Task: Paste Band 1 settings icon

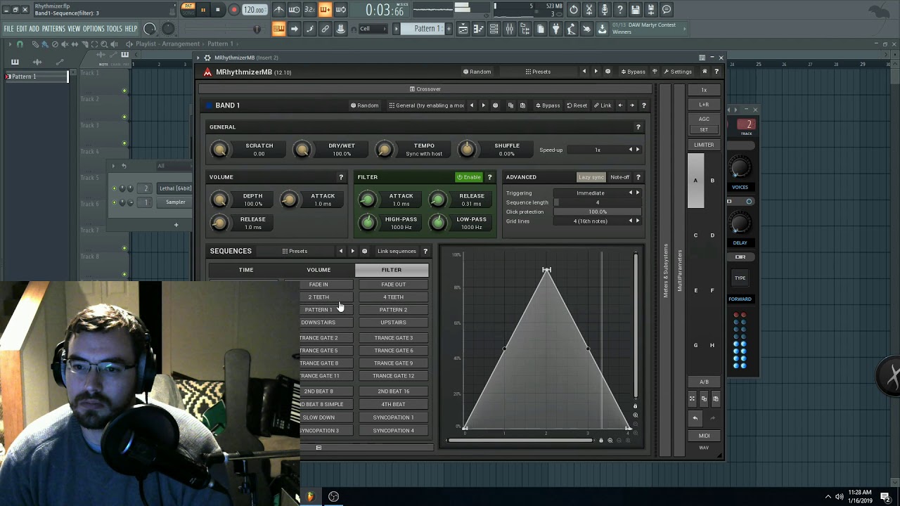Action: coord(522,105)
